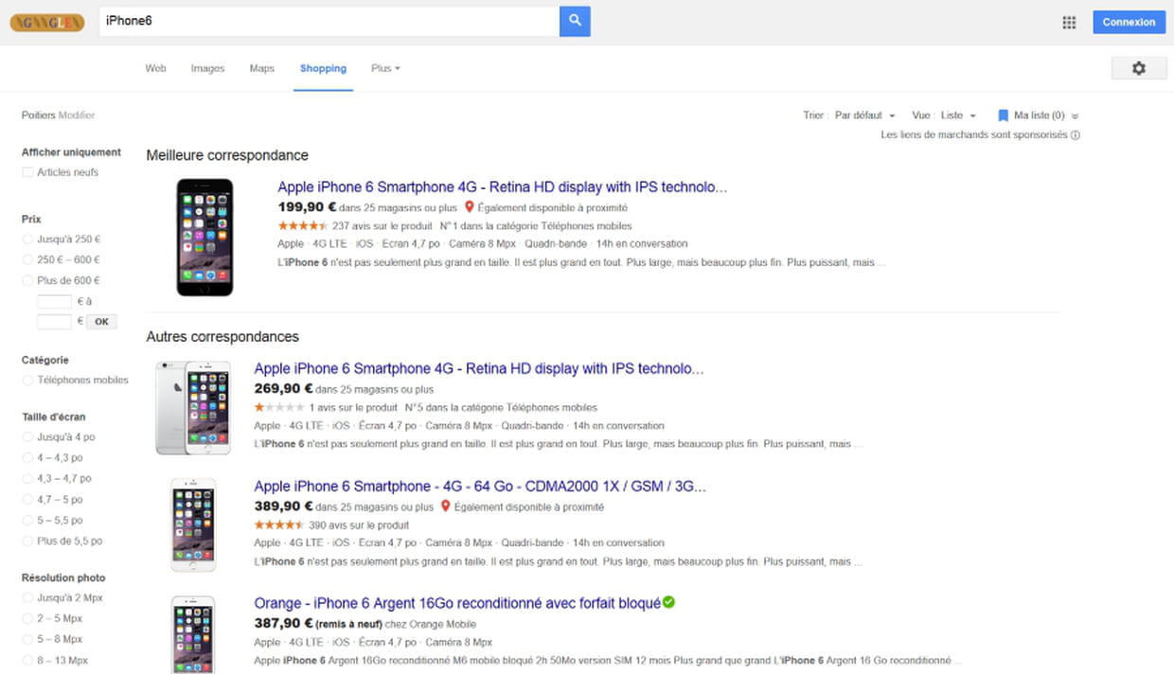Click the logo at top left
The width and height of the screenshot is (1174, 674).
pyautogui.click(x=47, y=22)
